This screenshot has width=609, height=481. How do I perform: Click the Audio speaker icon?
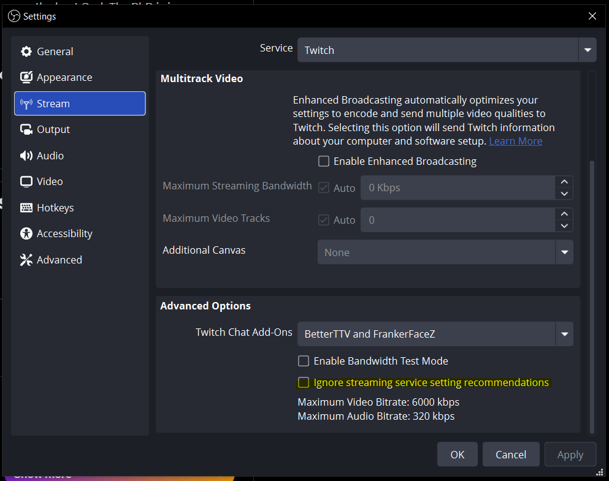pyautogui.click(x=26, y=156)
